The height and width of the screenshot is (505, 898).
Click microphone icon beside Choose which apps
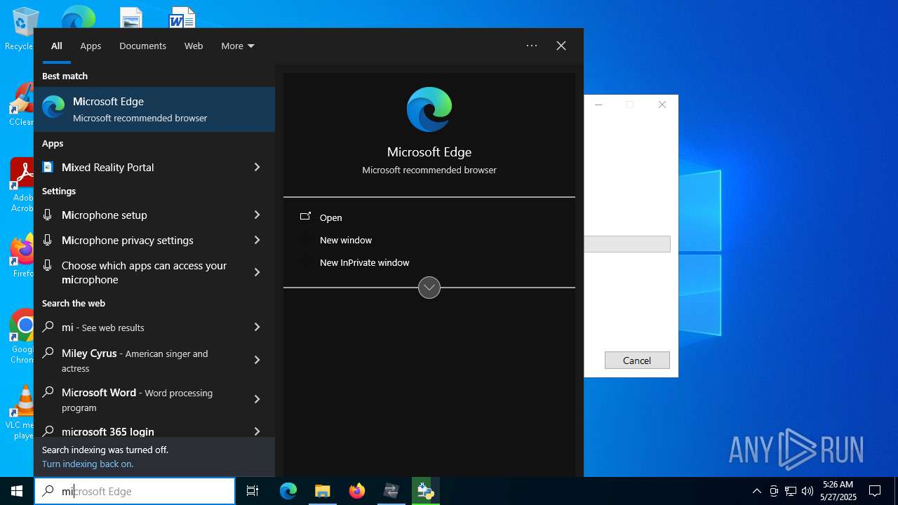(x=48, y=265)
